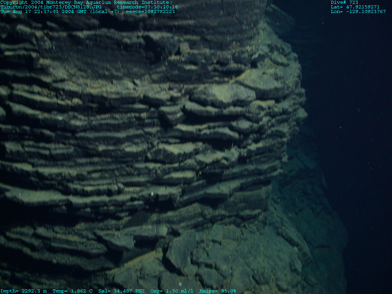Click the date Tue Aug 17 22:37:03 2004 GMT
Image resolution: width=392 pixels, height=294 pixels.
click(x=43, y=11)
